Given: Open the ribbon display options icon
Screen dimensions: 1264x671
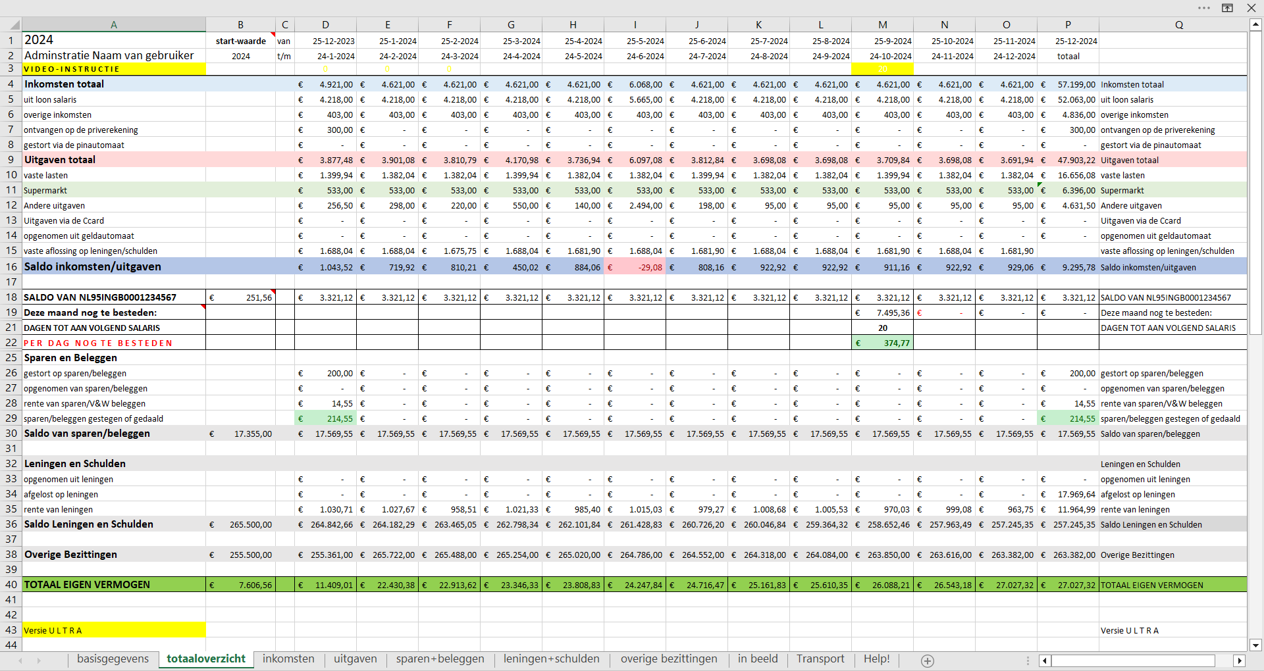Looking at the screenshot, I should [x=1227, y=8].
